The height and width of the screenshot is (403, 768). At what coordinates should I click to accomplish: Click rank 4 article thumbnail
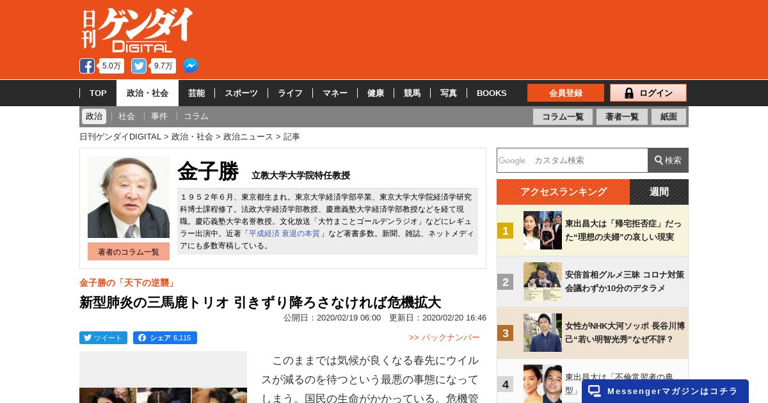(x=543, y=384)
